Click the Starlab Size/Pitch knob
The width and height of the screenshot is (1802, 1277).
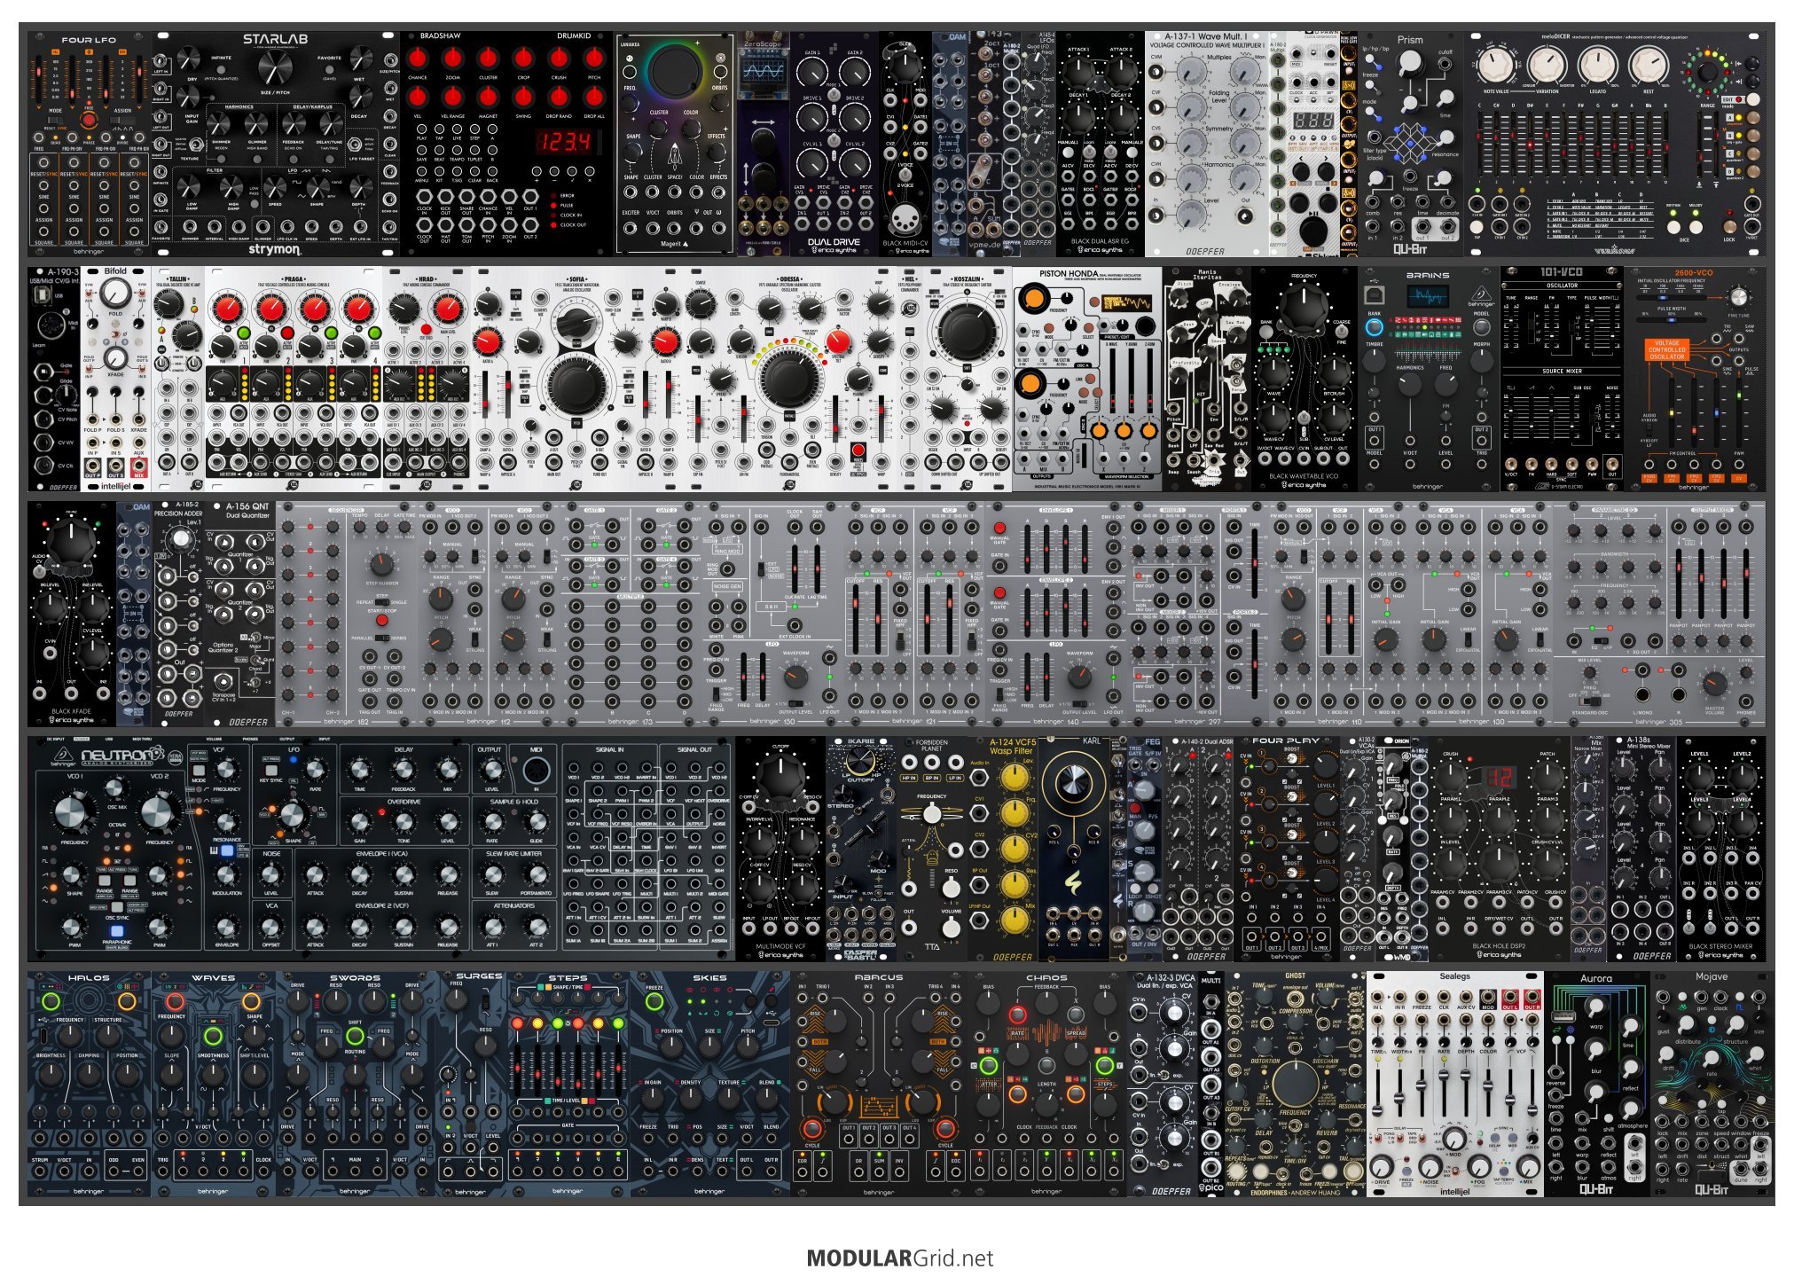pyautogui.click(x=274, y=67)
